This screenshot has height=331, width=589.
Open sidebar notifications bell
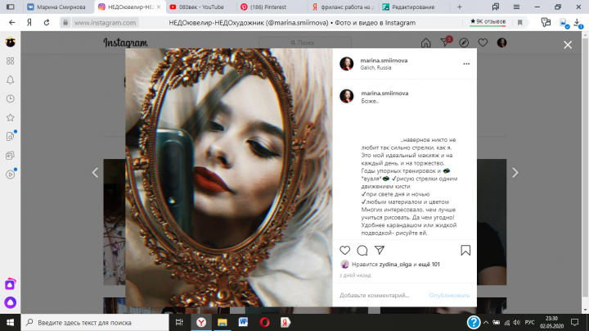pos(10,79)
